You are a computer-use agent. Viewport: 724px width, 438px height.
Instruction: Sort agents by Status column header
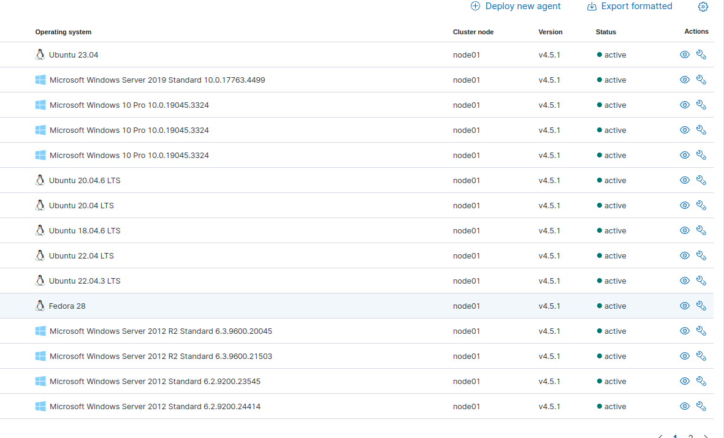point(606,32)
